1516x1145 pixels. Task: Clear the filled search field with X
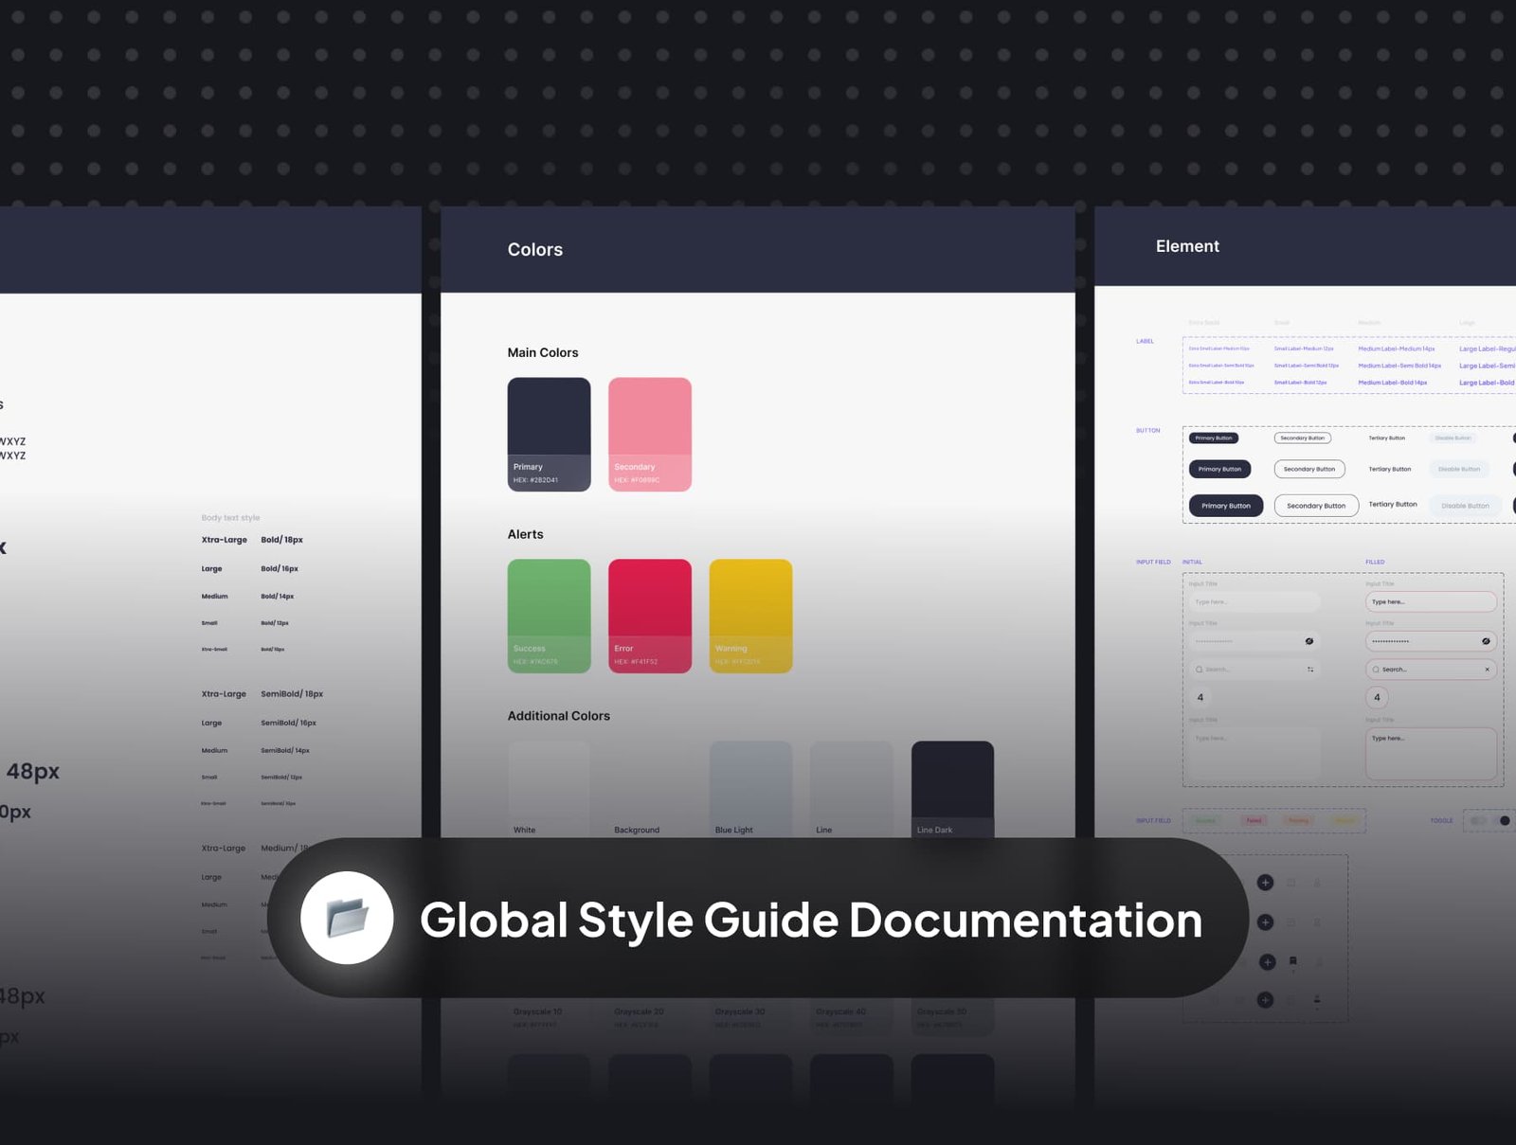[1487, 670]
